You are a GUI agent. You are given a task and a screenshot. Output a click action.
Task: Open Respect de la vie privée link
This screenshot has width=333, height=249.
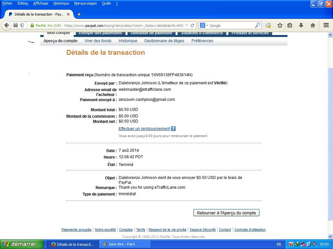pos(167,230)
